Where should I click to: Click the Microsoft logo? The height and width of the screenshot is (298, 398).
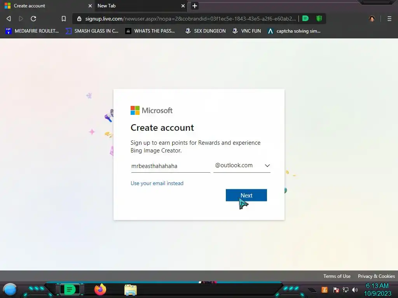click(x=152, y=111)
